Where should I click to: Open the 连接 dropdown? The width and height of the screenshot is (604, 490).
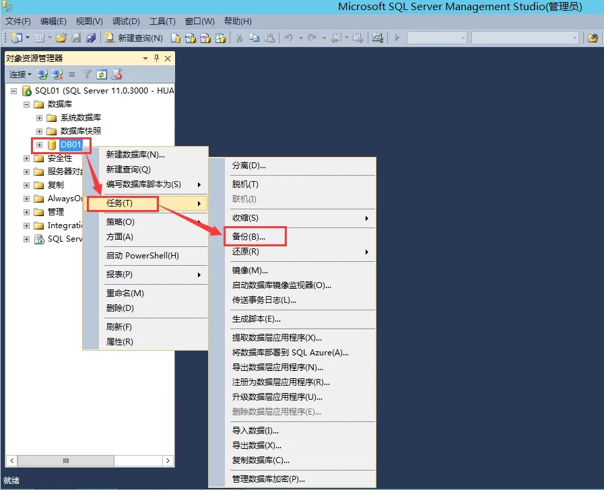click(20, 74)
